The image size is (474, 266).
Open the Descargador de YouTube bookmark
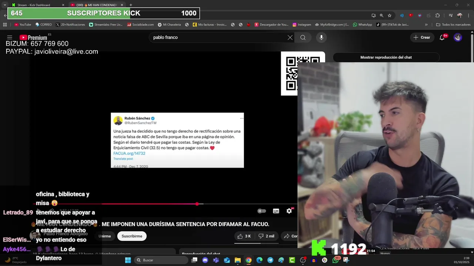[x=271, y=25]
